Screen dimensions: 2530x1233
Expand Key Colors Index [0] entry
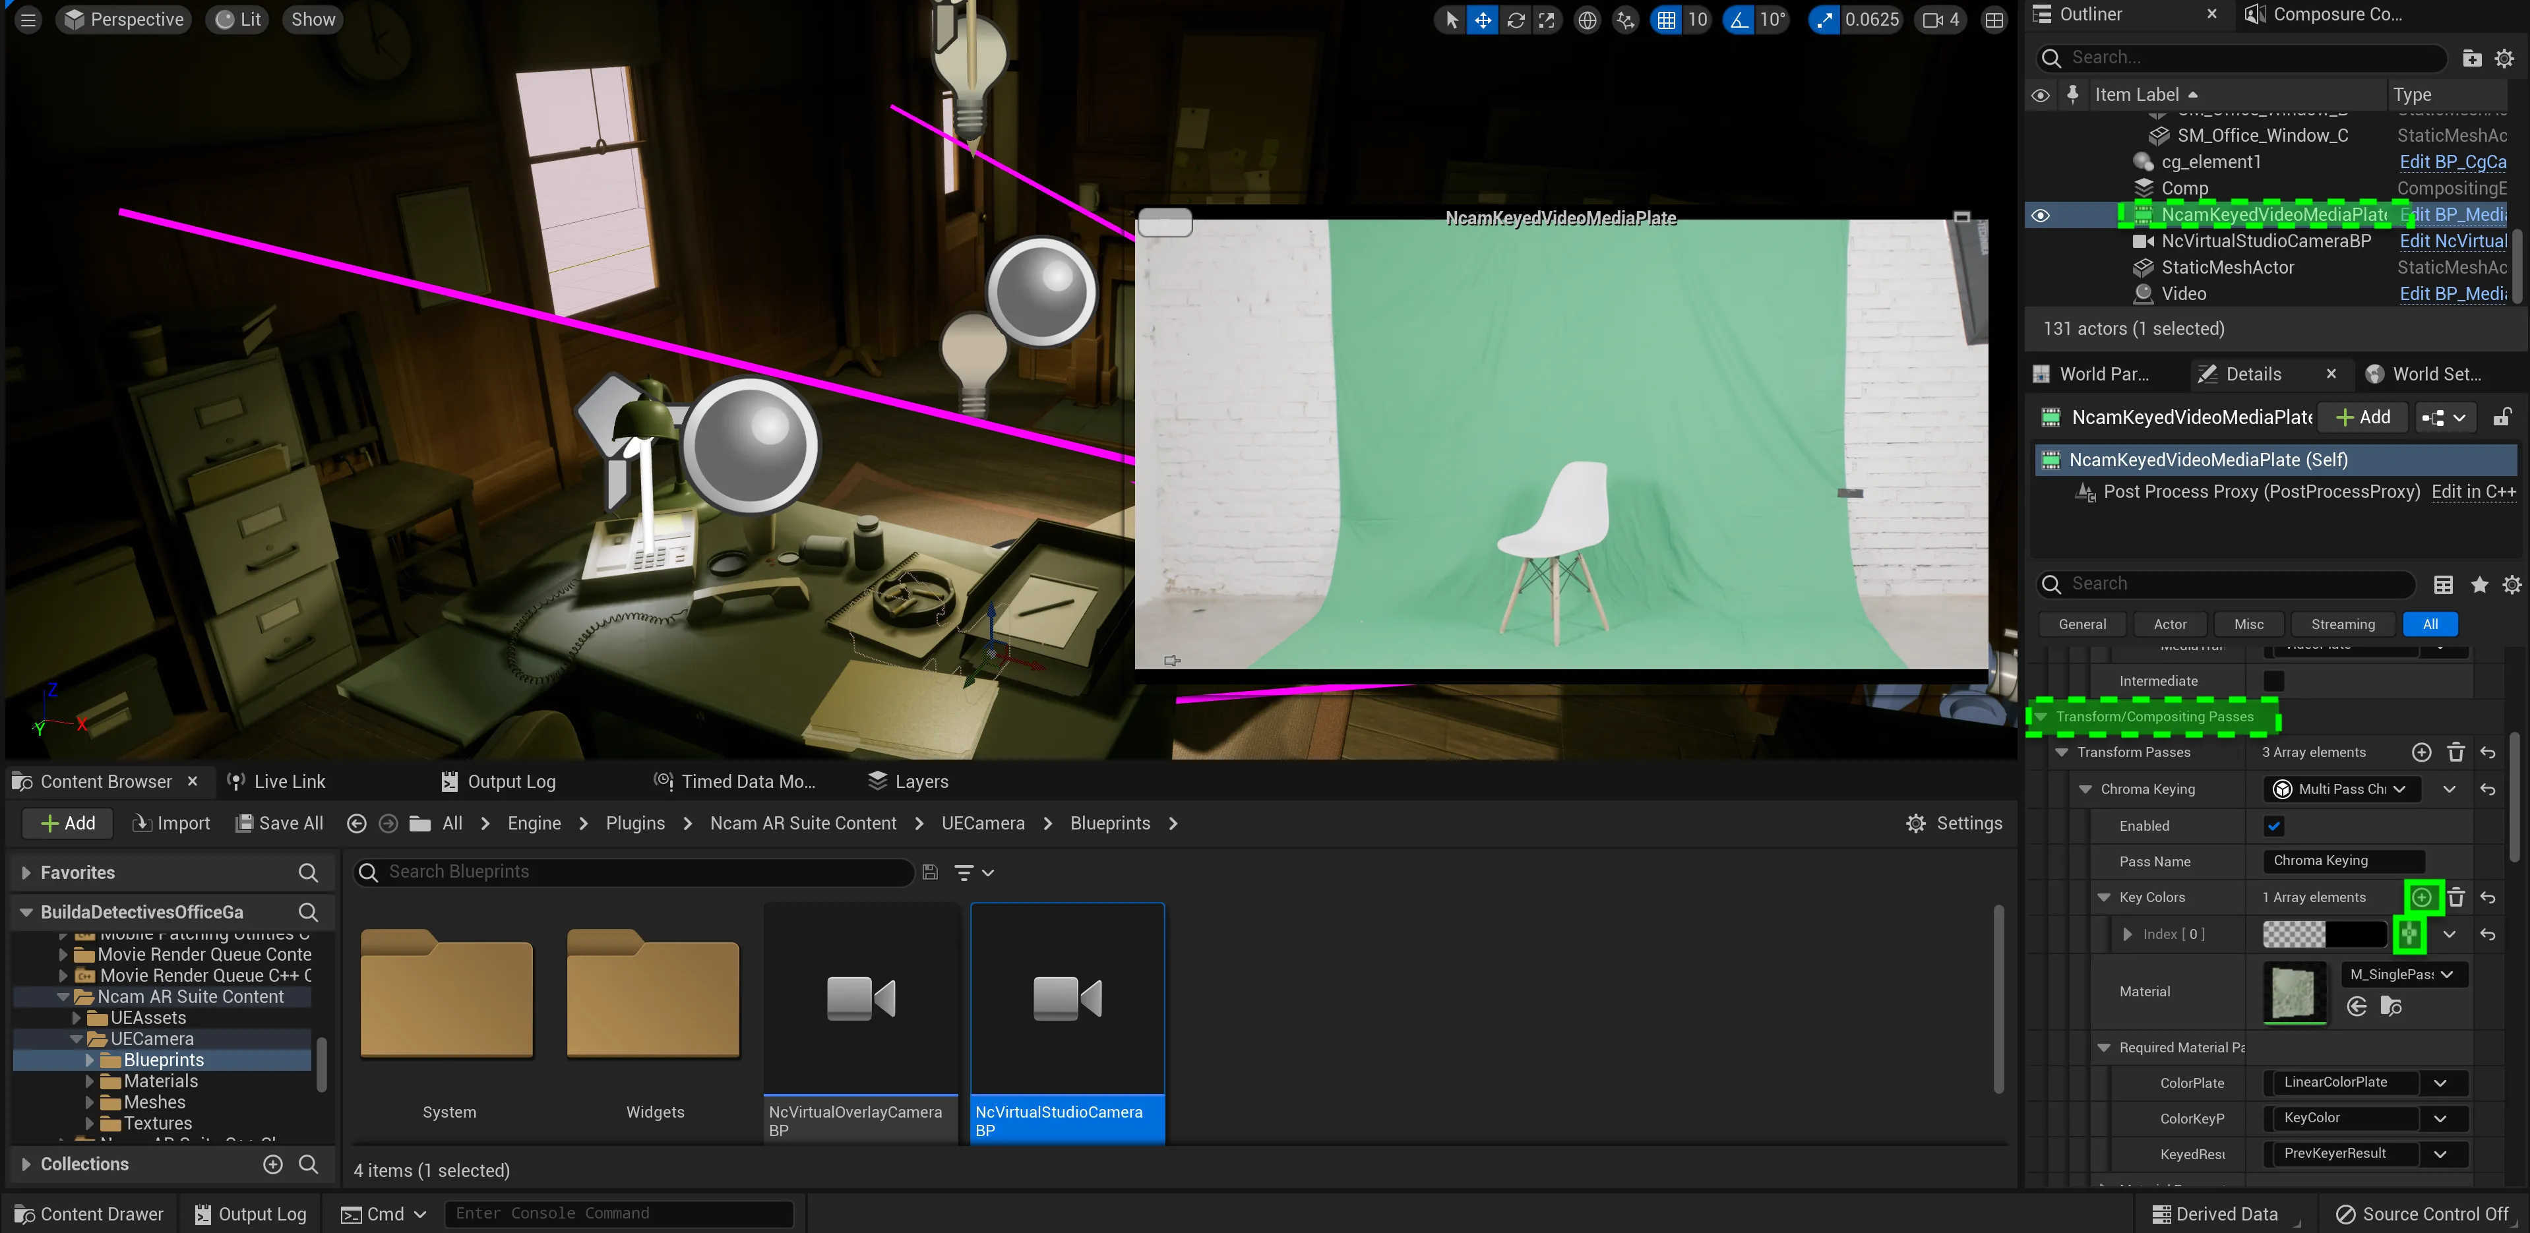click(2127, 934)
